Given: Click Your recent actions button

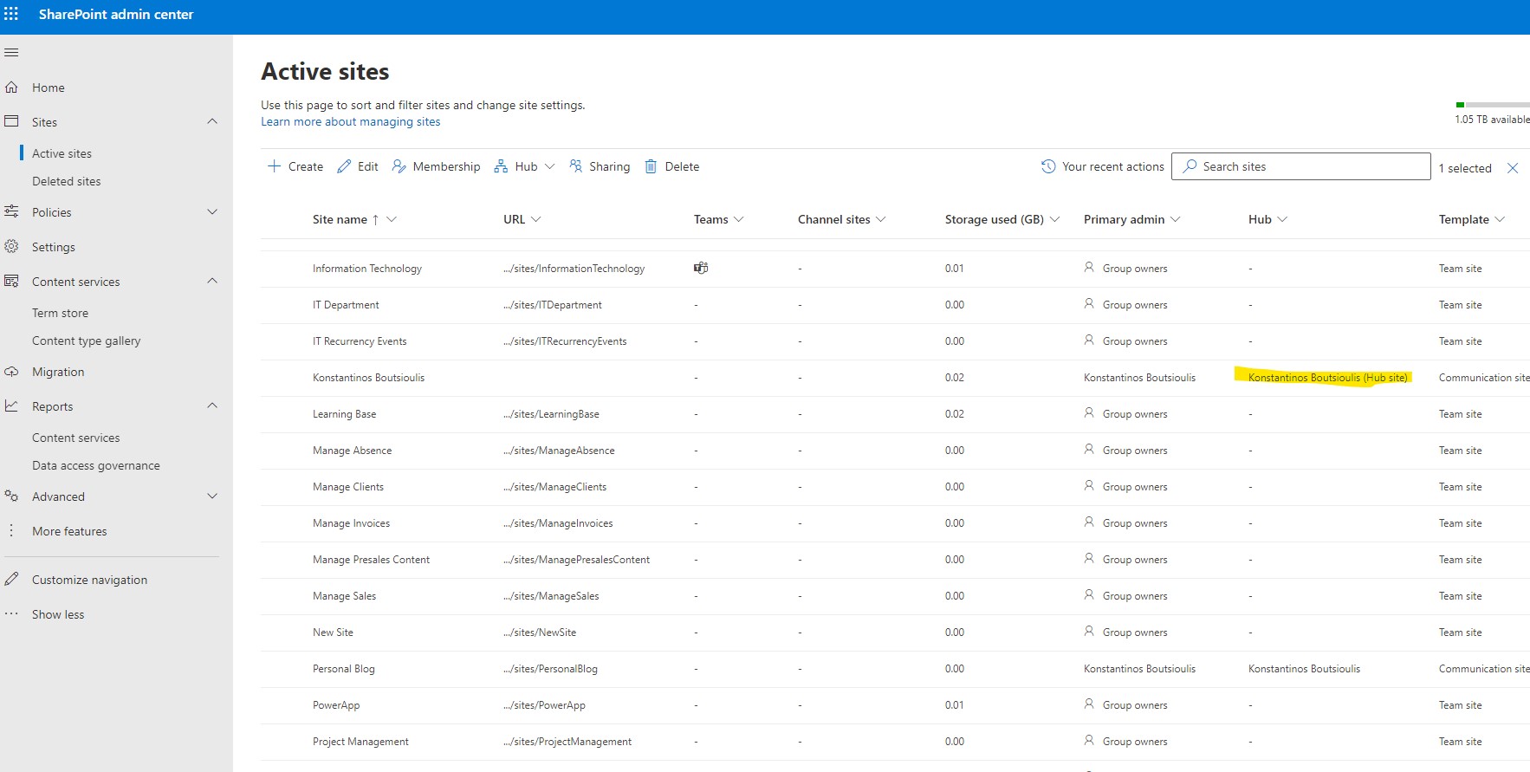Looking at the screenshot, I should (x=1102, y=166).
